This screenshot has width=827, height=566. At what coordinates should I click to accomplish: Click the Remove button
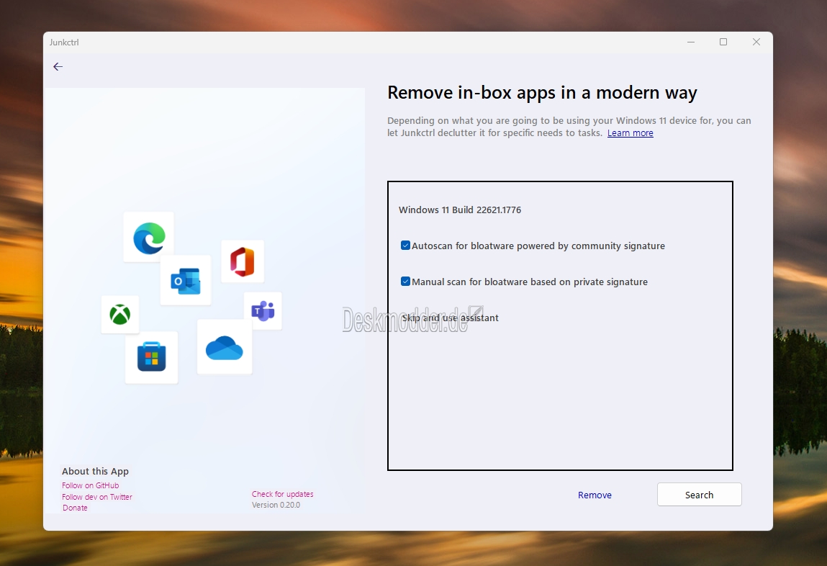click(595, 495)
